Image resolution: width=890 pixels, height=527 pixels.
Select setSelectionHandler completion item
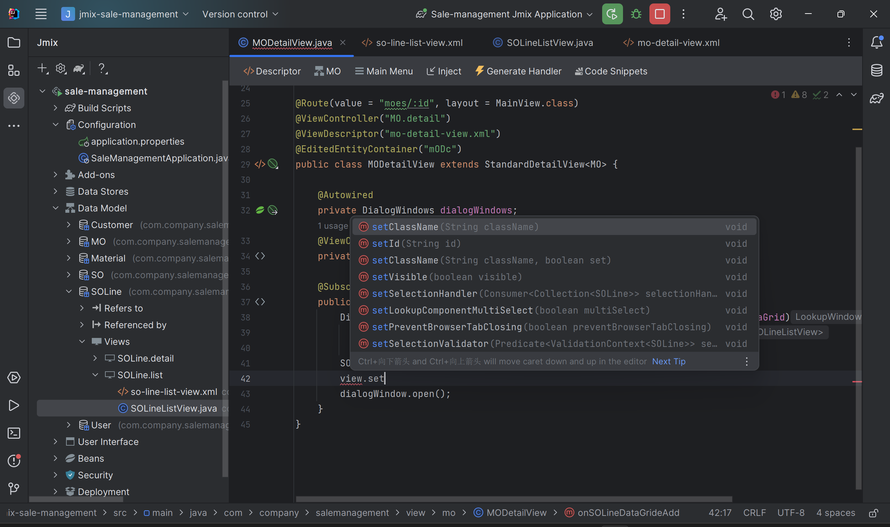click(x=554, y=294)
